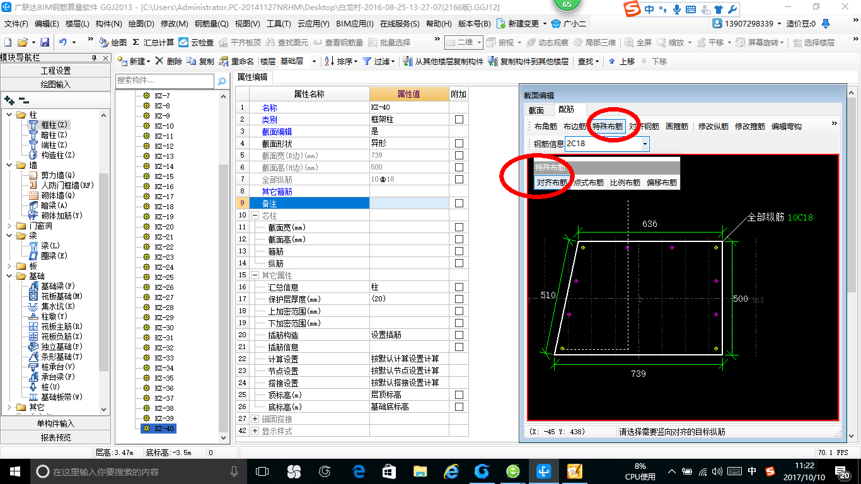
Task: Collapse the 基础 tree node
Action: point(9,276)
